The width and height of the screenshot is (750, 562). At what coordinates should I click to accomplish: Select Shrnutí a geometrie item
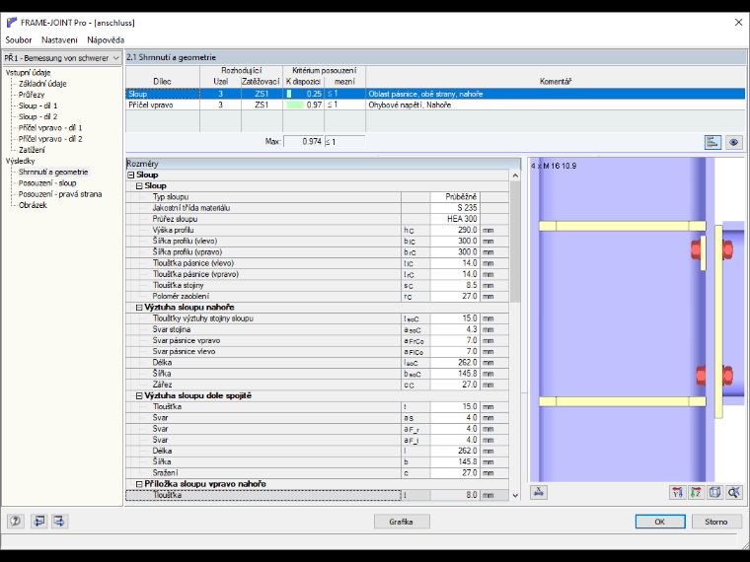(53, 172)
